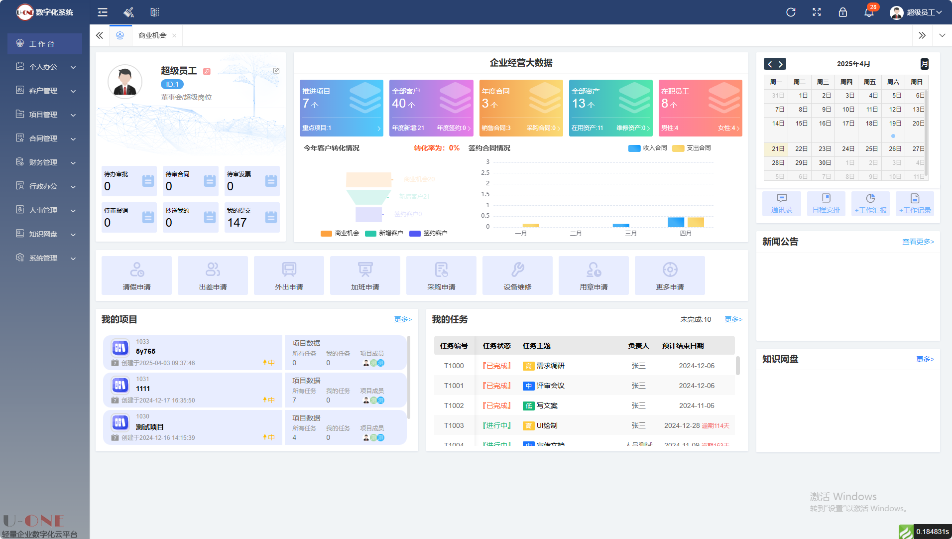
Task: Toggle fullscreen mode icon
Action: pos(817,12)
